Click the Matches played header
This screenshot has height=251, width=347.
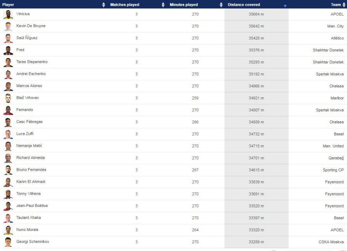125,5
